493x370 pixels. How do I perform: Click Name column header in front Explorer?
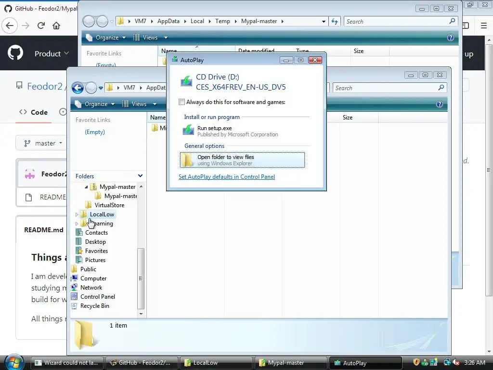tap(157, 118)
